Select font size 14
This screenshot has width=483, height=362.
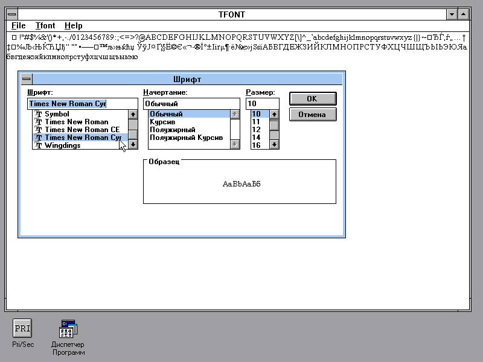(x=256, y=138)
